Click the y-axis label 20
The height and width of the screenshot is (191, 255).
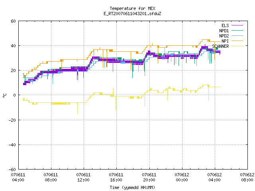13,70
